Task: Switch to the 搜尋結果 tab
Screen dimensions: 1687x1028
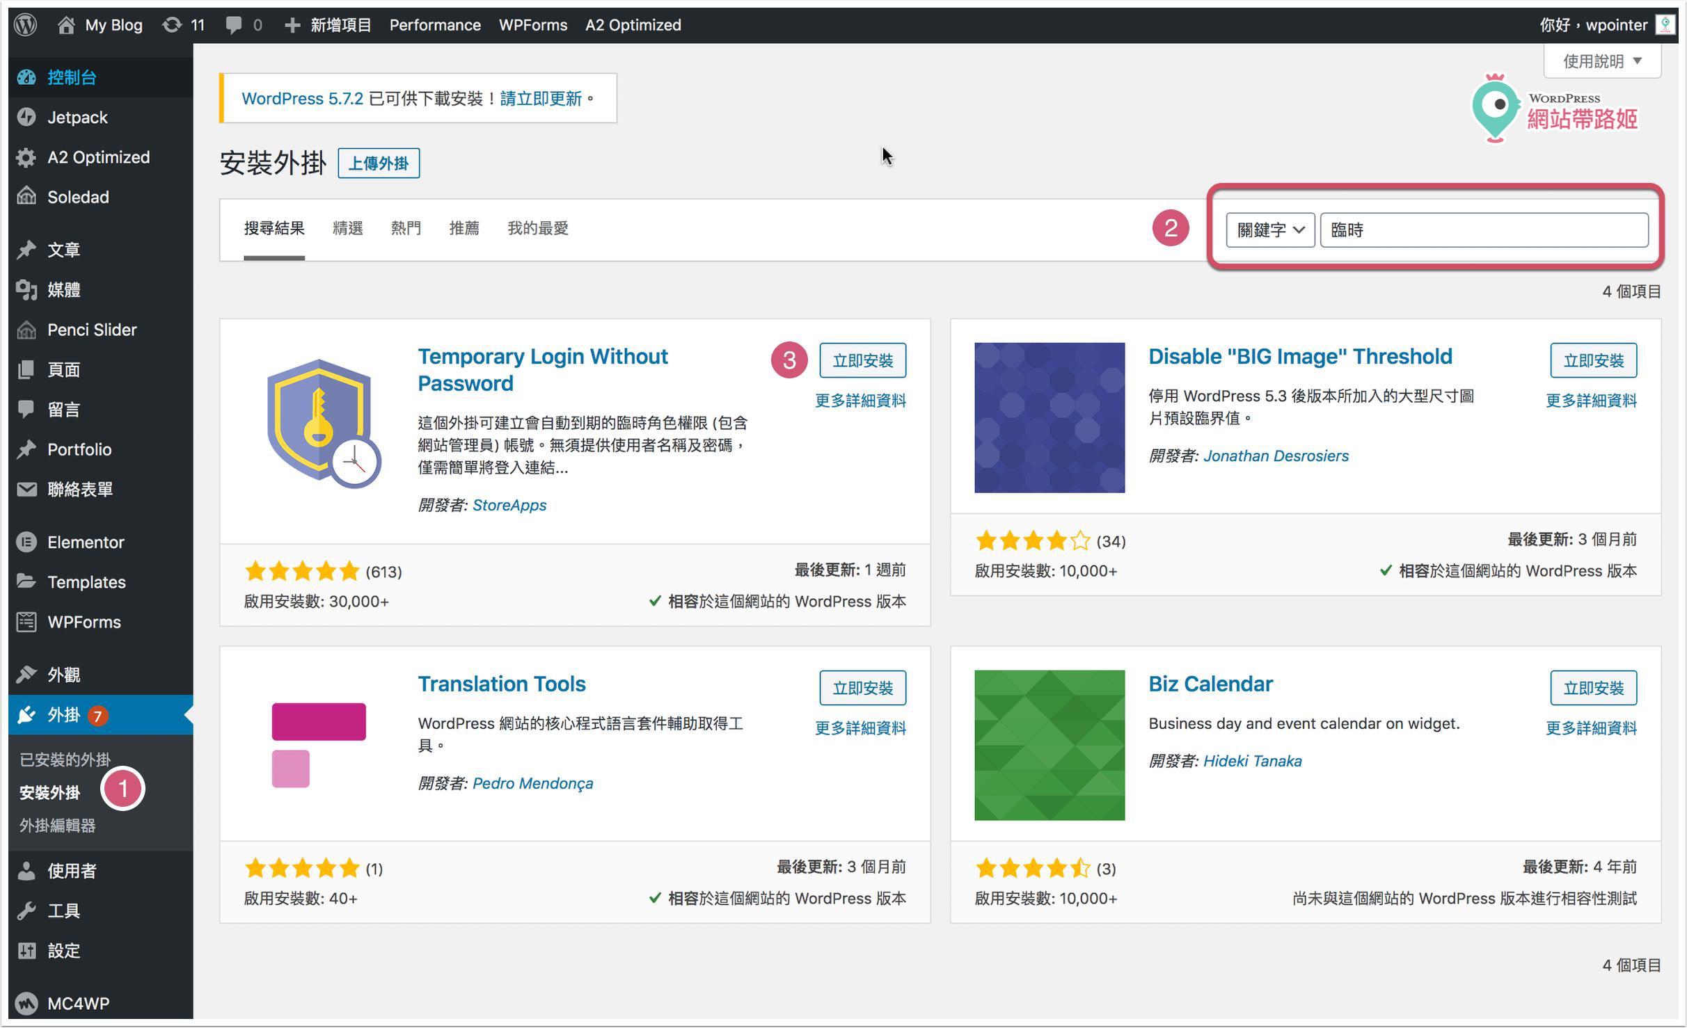Action: 274,228
